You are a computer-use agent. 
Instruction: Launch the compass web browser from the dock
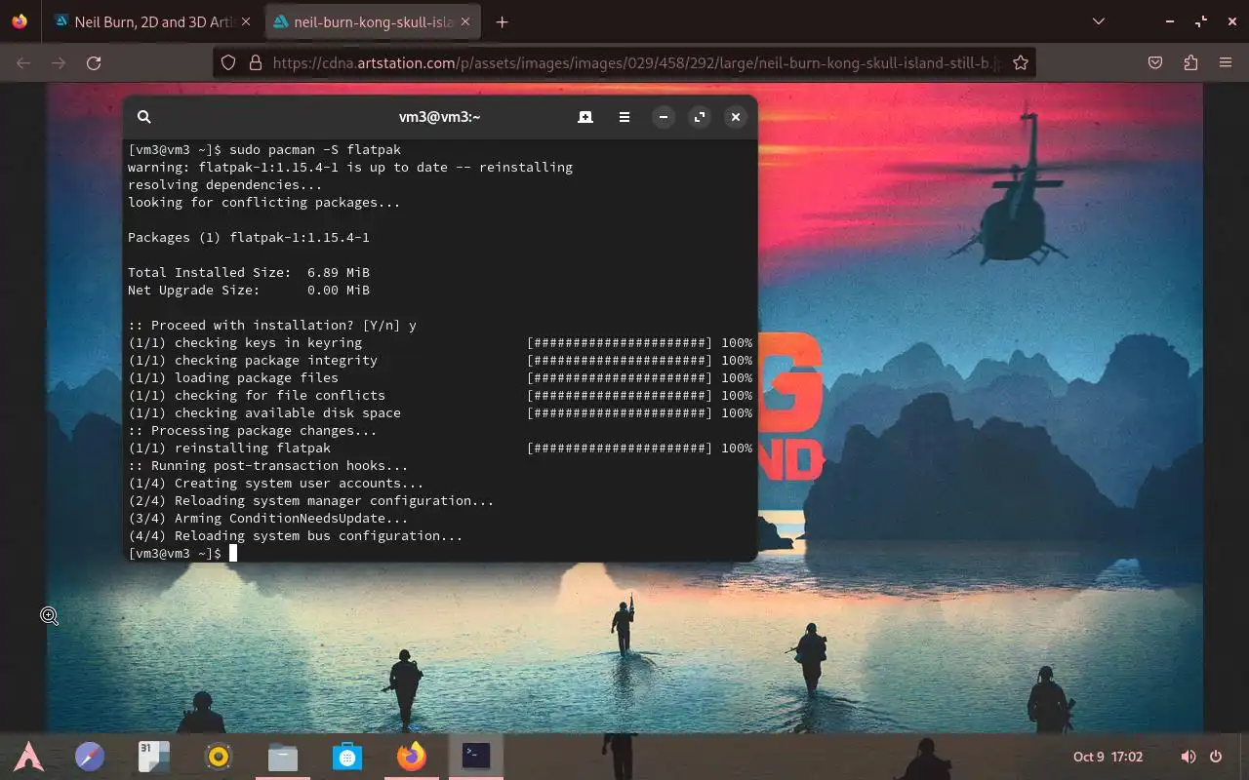pyautogui.click(x=90, y=756)
